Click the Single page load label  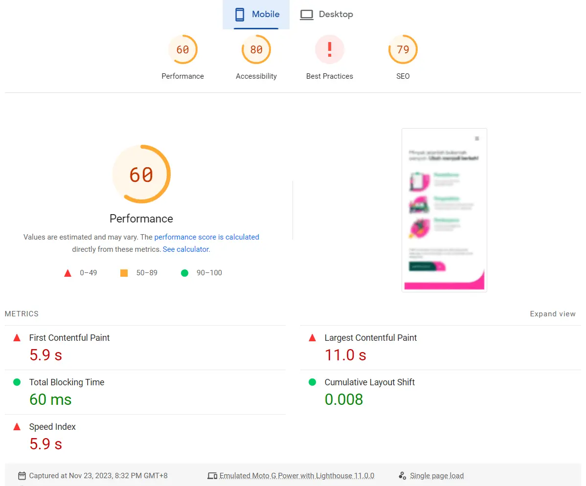click(436, 476)
